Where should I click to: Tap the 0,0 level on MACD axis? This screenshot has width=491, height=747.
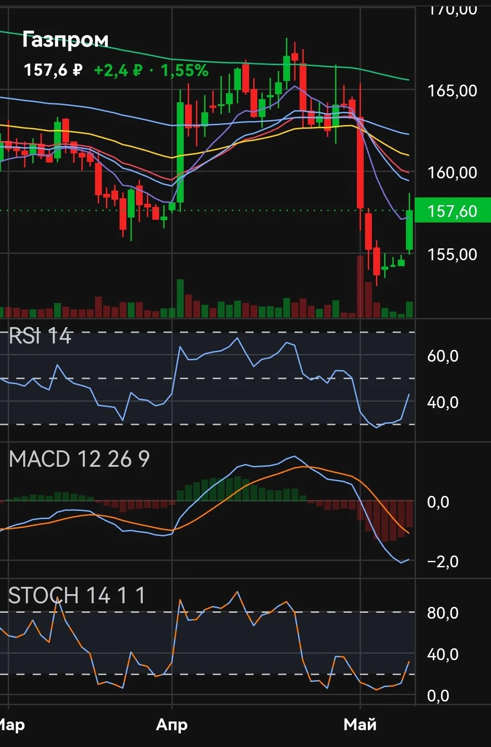point(438,502)
